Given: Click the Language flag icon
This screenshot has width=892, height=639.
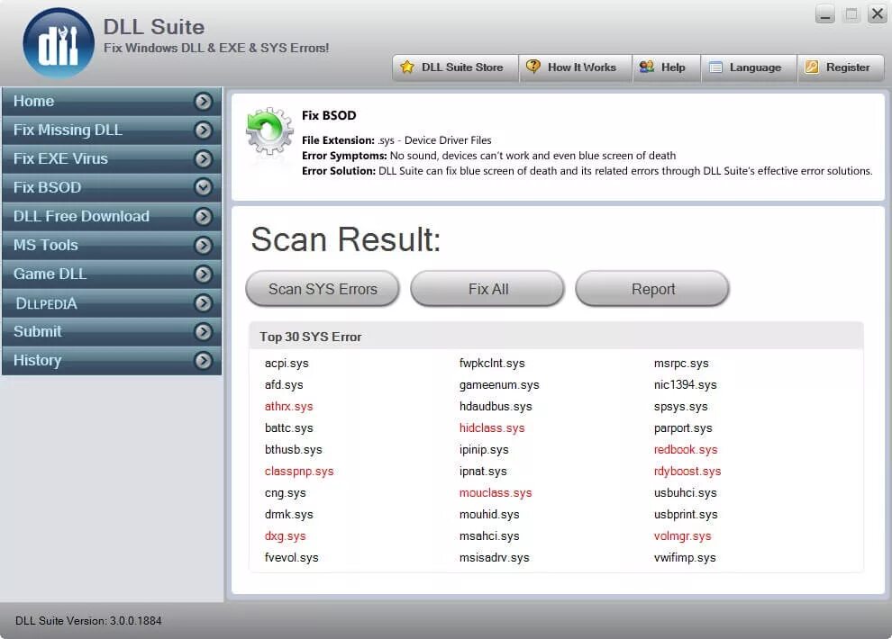Looking at the screenshot, I should [x=715, y=67].
